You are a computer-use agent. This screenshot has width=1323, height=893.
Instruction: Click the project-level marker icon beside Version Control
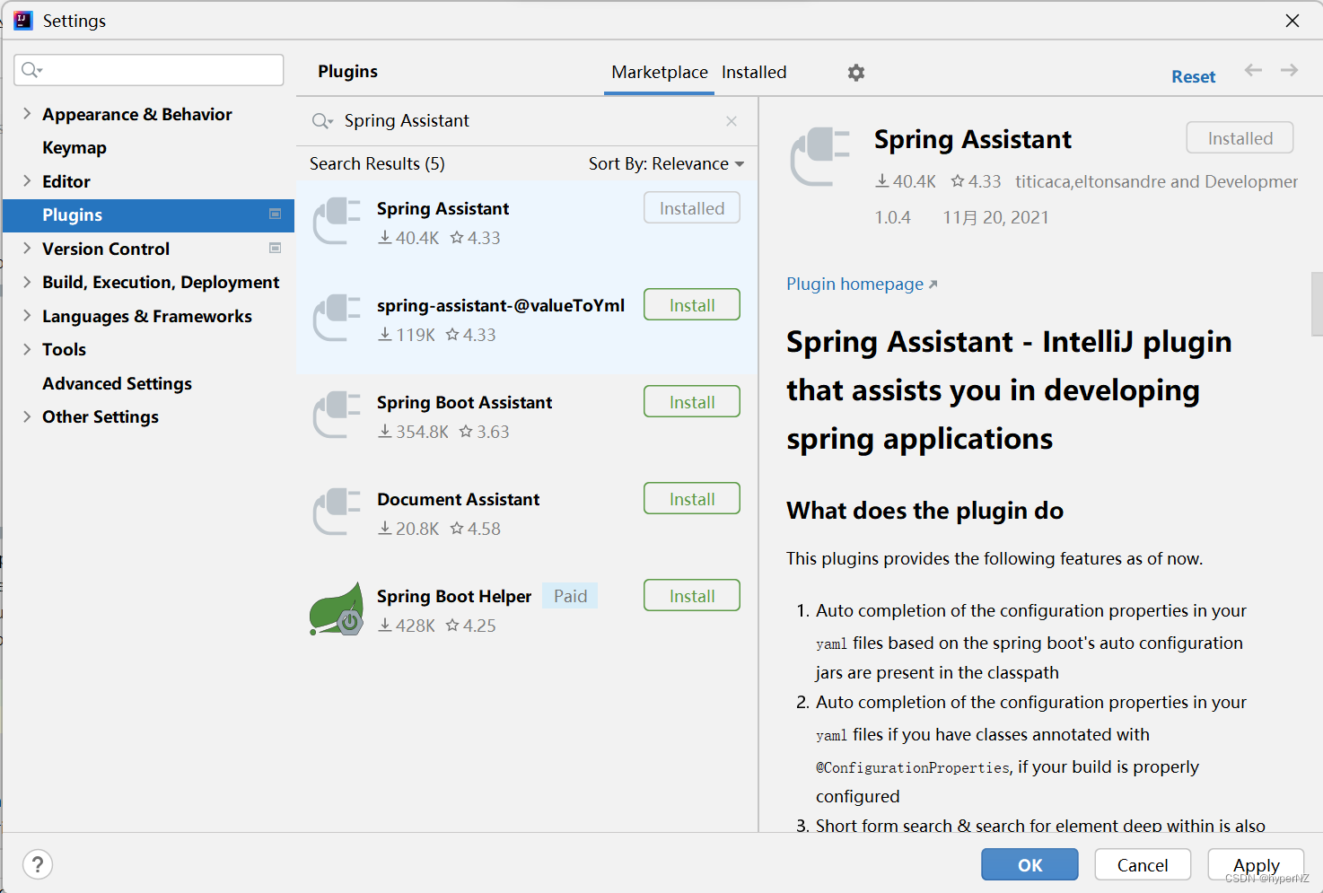coord(276,248)
